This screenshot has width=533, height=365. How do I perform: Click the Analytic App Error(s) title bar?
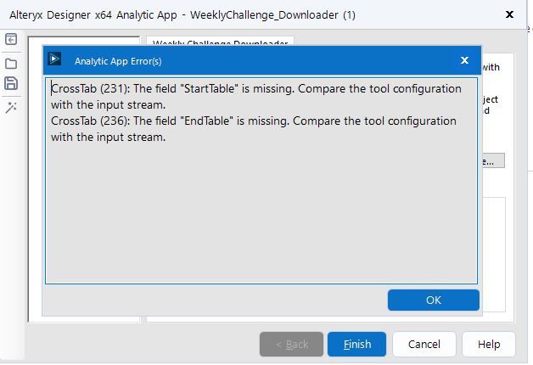point(255,60)
